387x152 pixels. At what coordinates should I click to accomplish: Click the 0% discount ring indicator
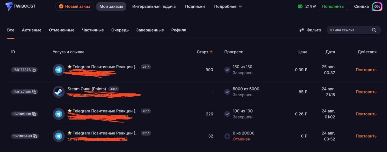coord(377,6)
